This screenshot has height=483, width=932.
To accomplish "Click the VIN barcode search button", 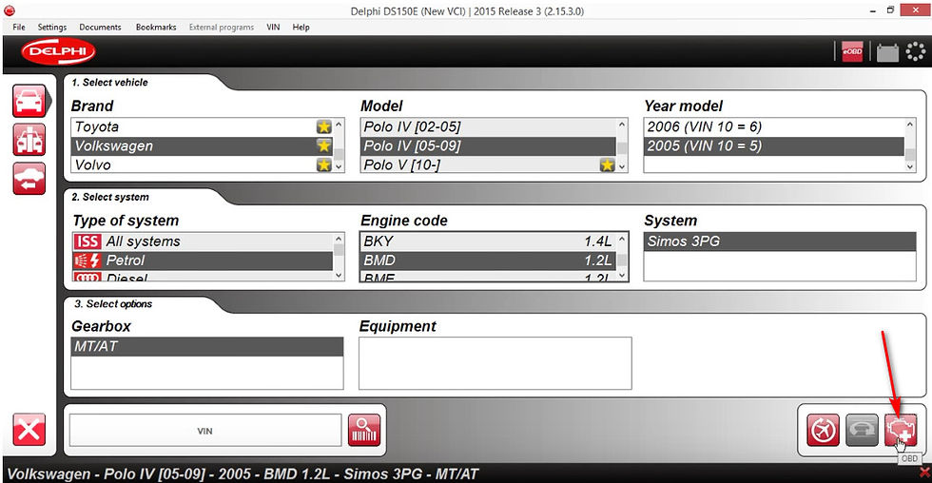I will [x=363, y=430].
